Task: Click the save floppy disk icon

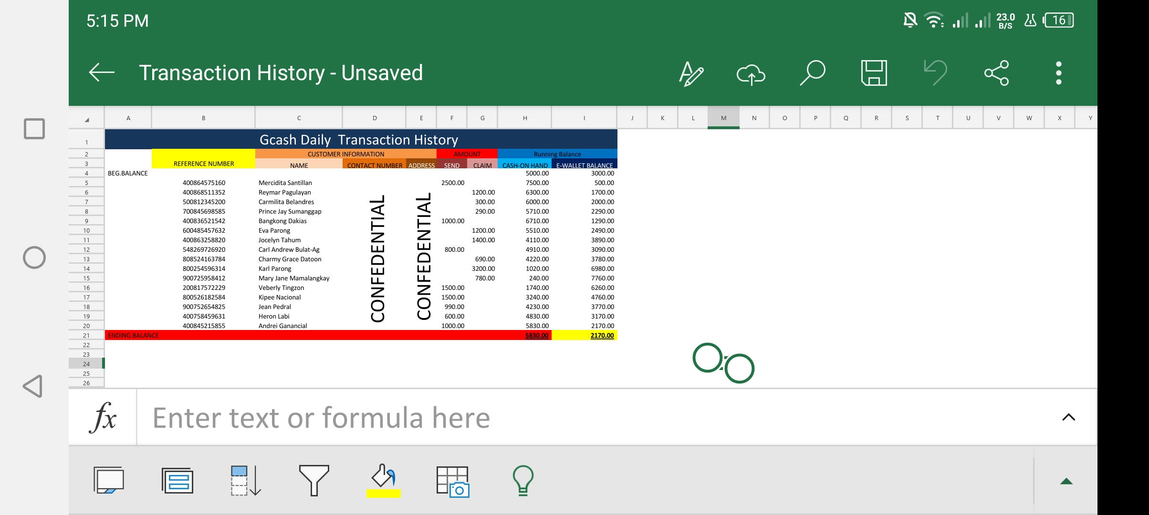Action: coord(874,73)
